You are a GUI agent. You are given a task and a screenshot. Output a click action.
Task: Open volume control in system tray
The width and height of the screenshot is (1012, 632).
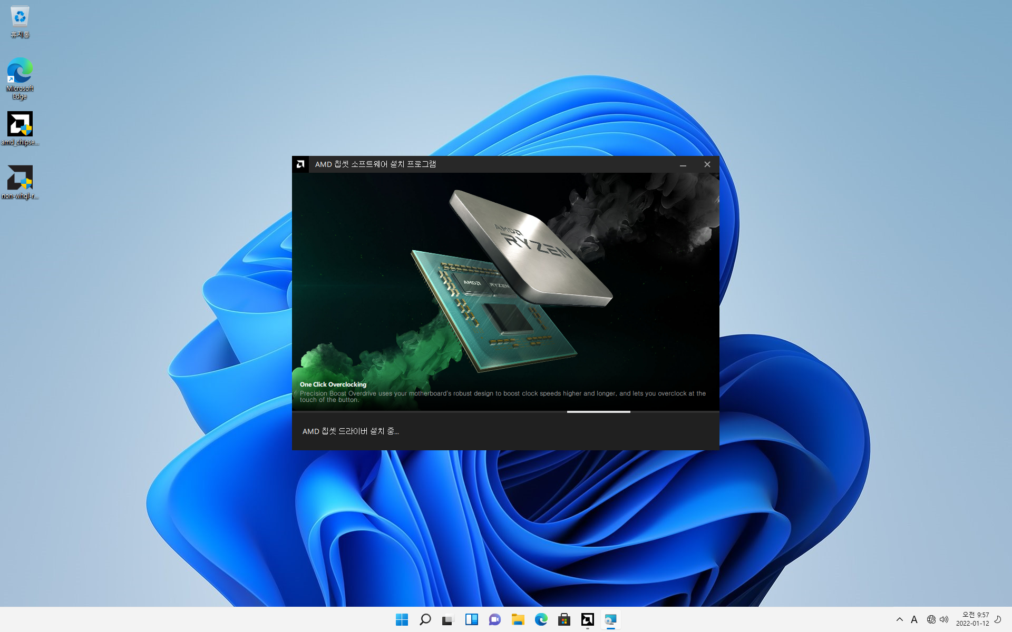(944, 619)
